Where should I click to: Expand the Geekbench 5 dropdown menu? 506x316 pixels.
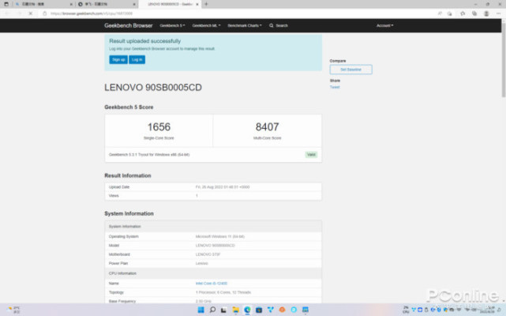tap(172, 25)
